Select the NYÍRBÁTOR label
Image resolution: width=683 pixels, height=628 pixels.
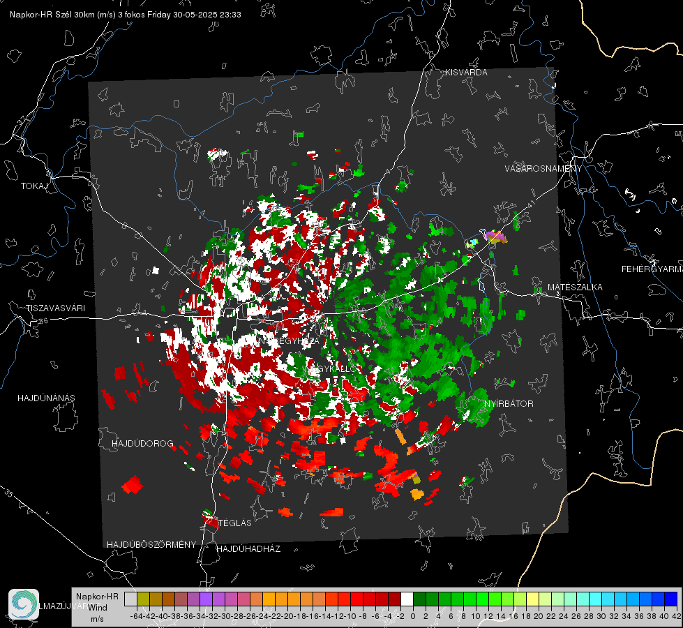[x=509, y=404]
